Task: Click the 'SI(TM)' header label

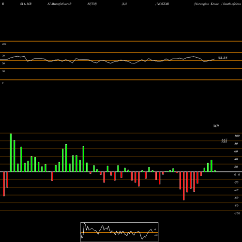Action: click(x=92, y=4)
